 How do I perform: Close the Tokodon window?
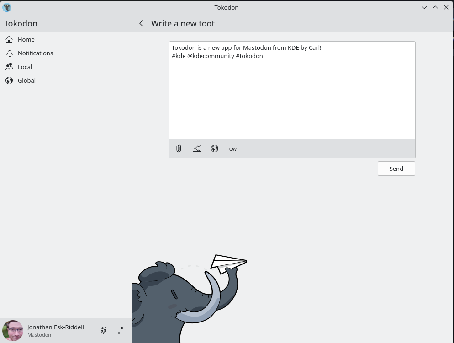446,7
